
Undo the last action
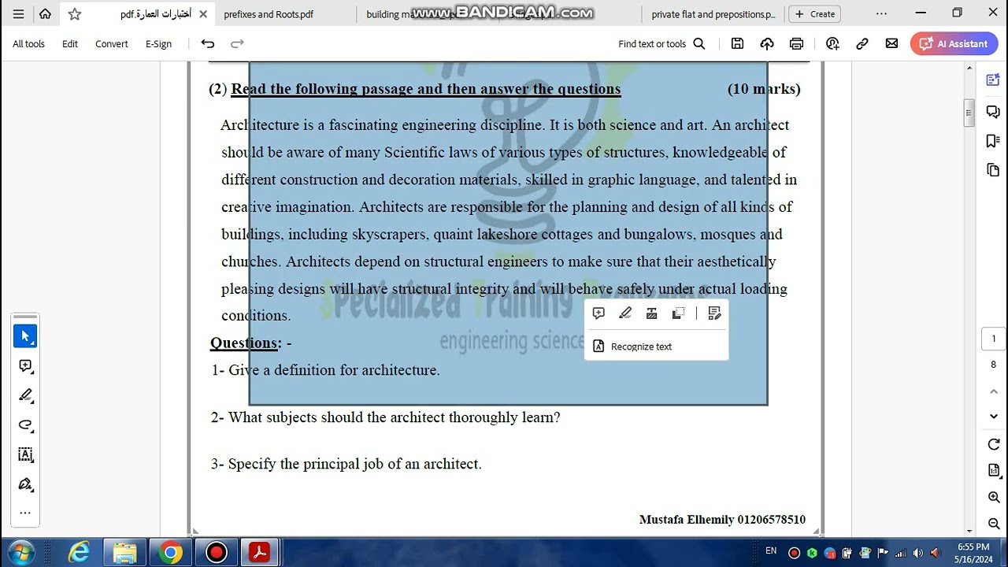click(x=208, y=44)
